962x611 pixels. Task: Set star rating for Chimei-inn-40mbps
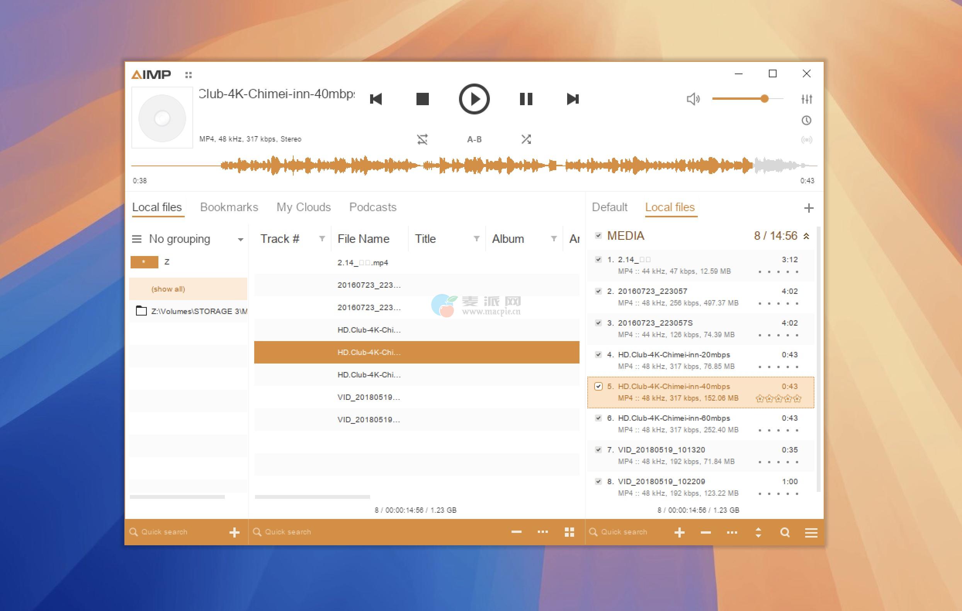pyautogui.click(x=778, y=398)
